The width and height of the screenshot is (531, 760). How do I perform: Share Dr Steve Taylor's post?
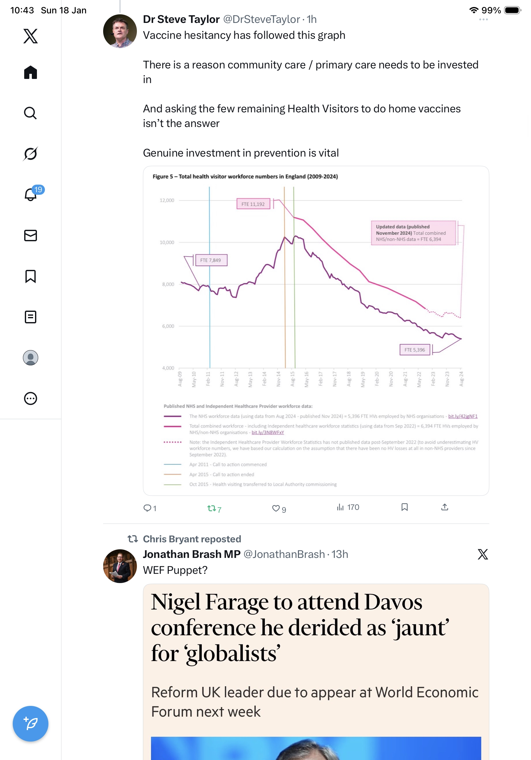(x=444, y=507)
